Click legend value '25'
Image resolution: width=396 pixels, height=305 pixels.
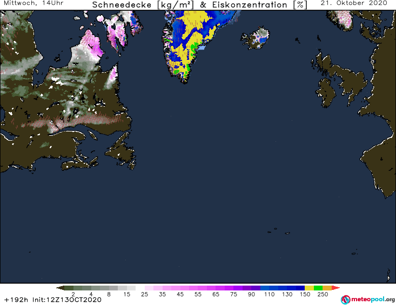click(144, 294)
